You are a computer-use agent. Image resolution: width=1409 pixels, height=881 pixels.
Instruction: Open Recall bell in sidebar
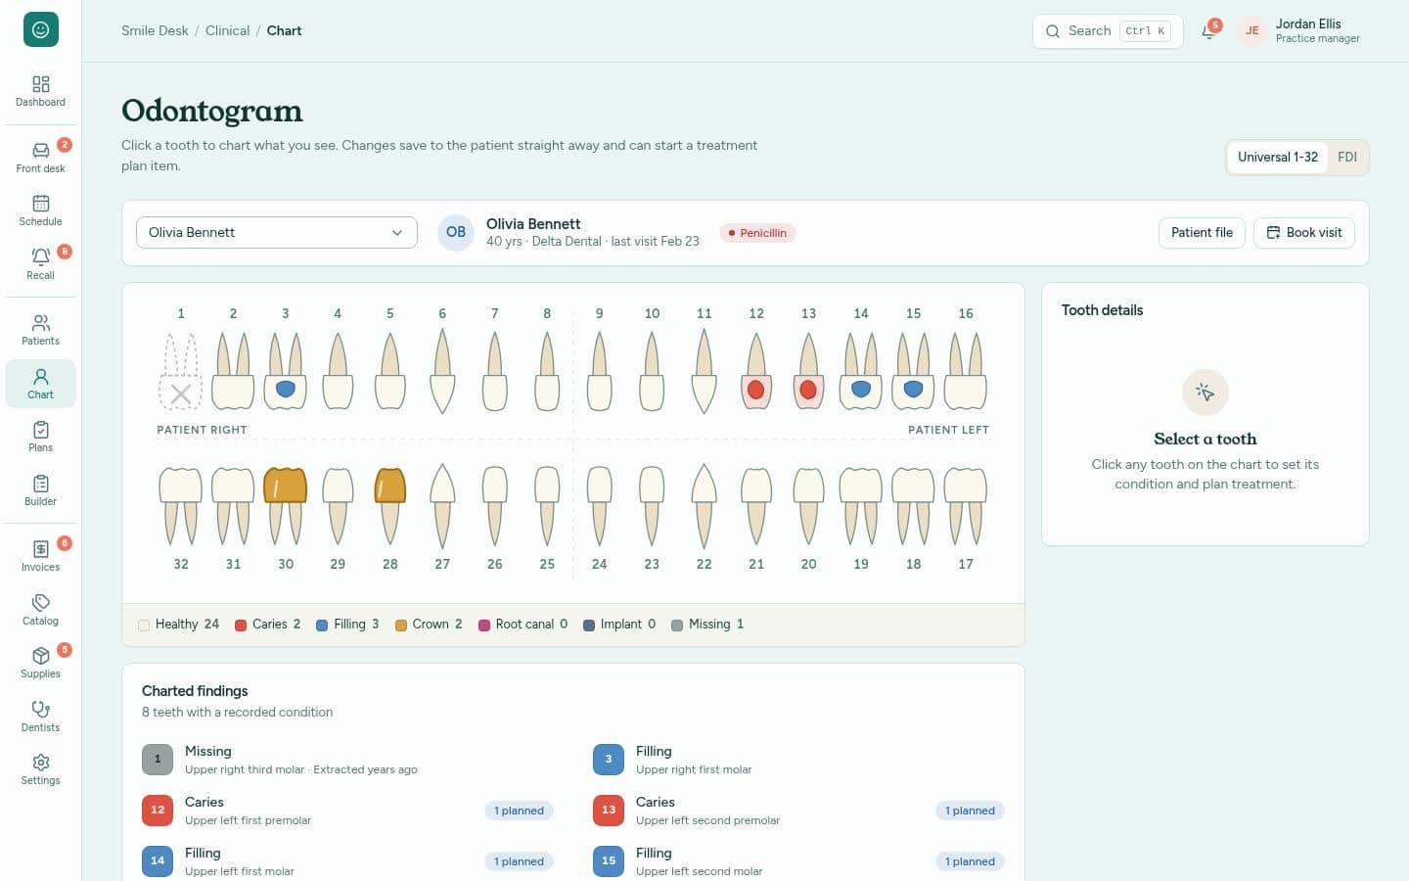(x=40, y=264)
